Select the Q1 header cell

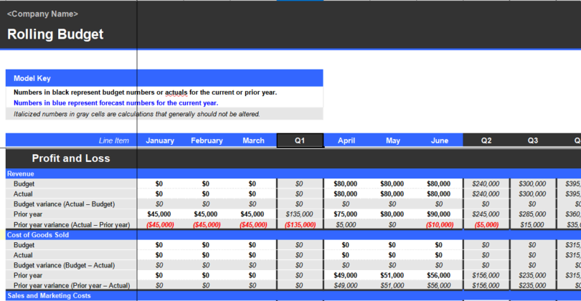click(300, 140)
